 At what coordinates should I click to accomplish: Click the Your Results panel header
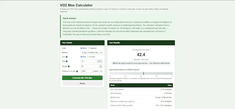[141, 43]
